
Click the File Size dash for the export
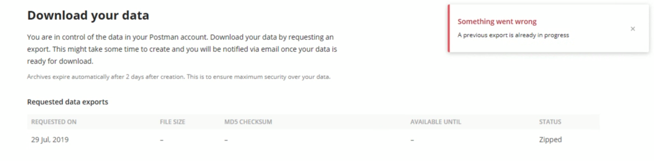pos(161,139)
